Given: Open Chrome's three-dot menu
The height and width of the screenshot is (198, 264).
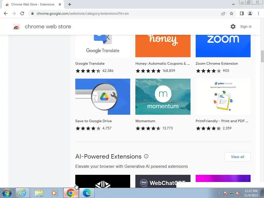Looking at the screenshot, I should [x=258, y=13].
